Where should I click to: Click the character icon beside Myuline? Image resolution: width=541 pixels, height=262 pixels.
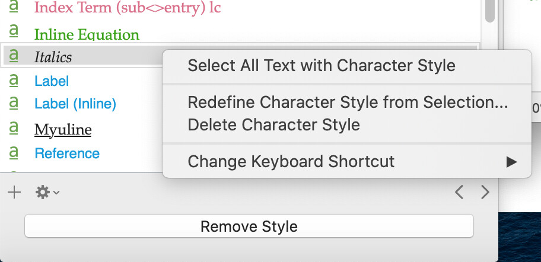14,128
